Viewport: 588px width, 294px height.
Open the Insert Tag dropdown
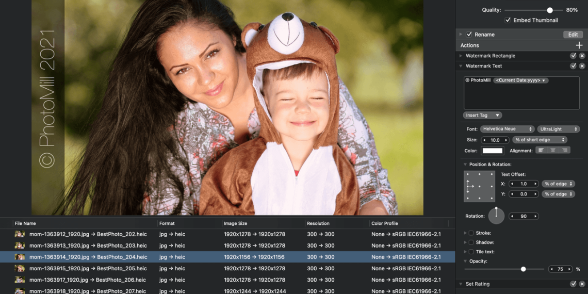point(482,115)
